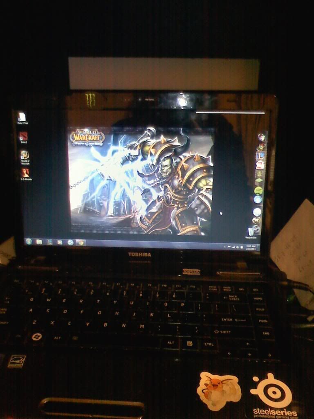314x419 pixels.
Task: Open Spotify from the right dock
Action: 258,191
